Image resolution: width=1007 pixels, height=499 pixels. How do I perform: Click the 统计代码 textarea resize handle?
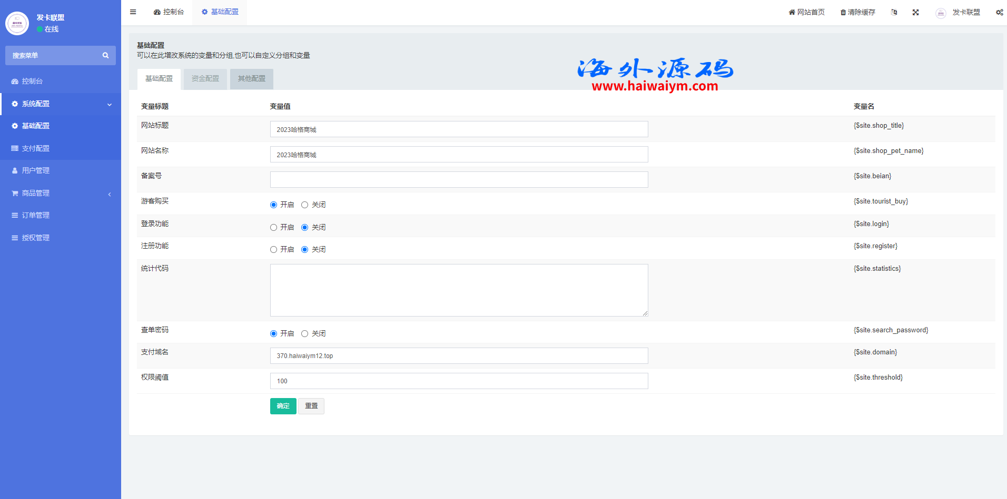[x=645, y=313]
